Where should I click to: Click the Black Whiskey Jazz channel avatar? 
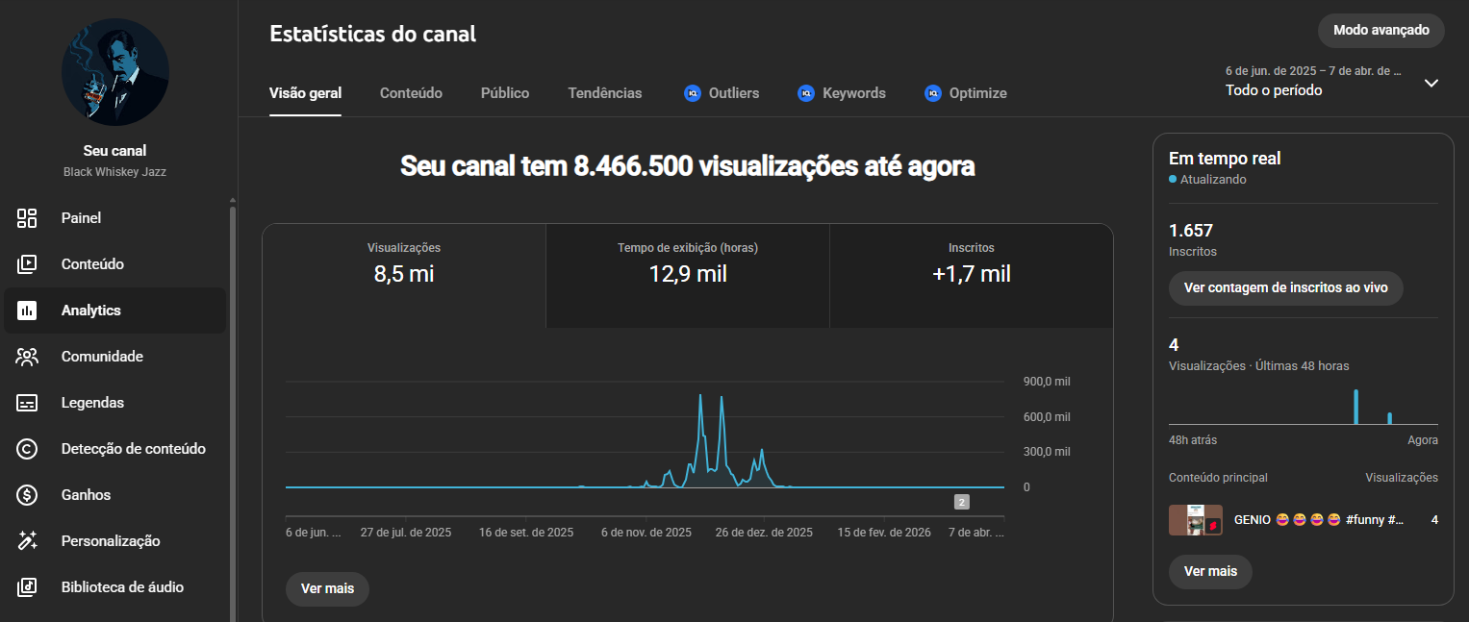click(115, 72)
